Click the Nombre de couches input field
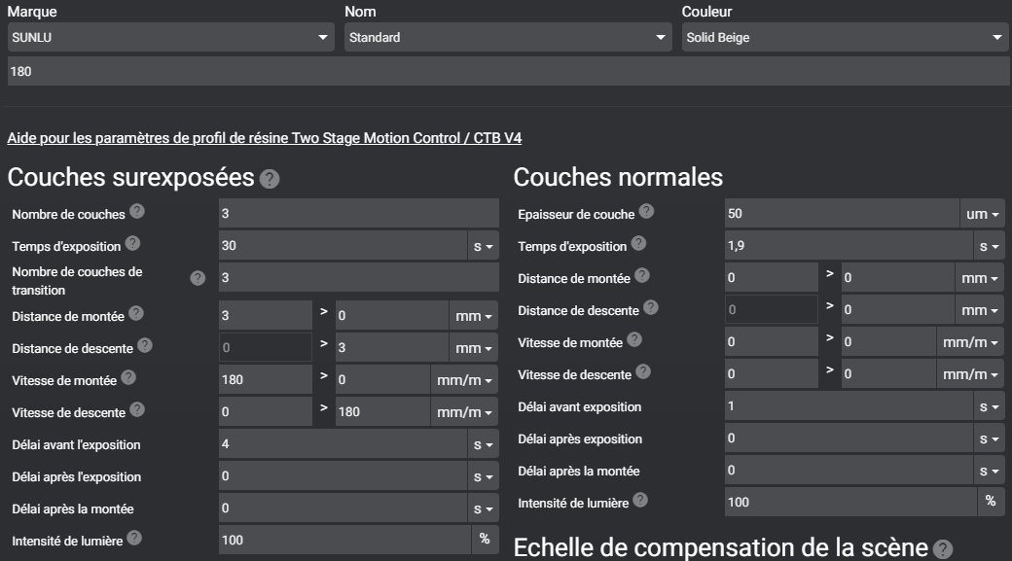Screen dimensions: 1012x561 tap(358, 214)
